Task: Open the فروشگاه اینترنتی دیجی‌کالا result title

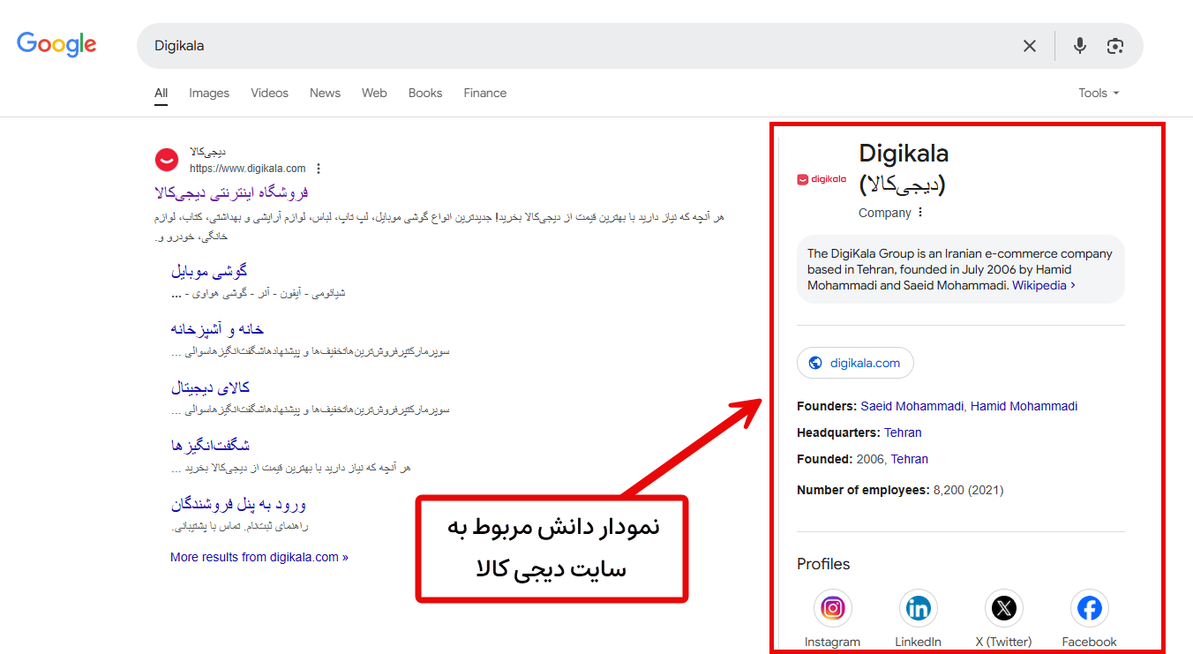Action: [231, 192]
